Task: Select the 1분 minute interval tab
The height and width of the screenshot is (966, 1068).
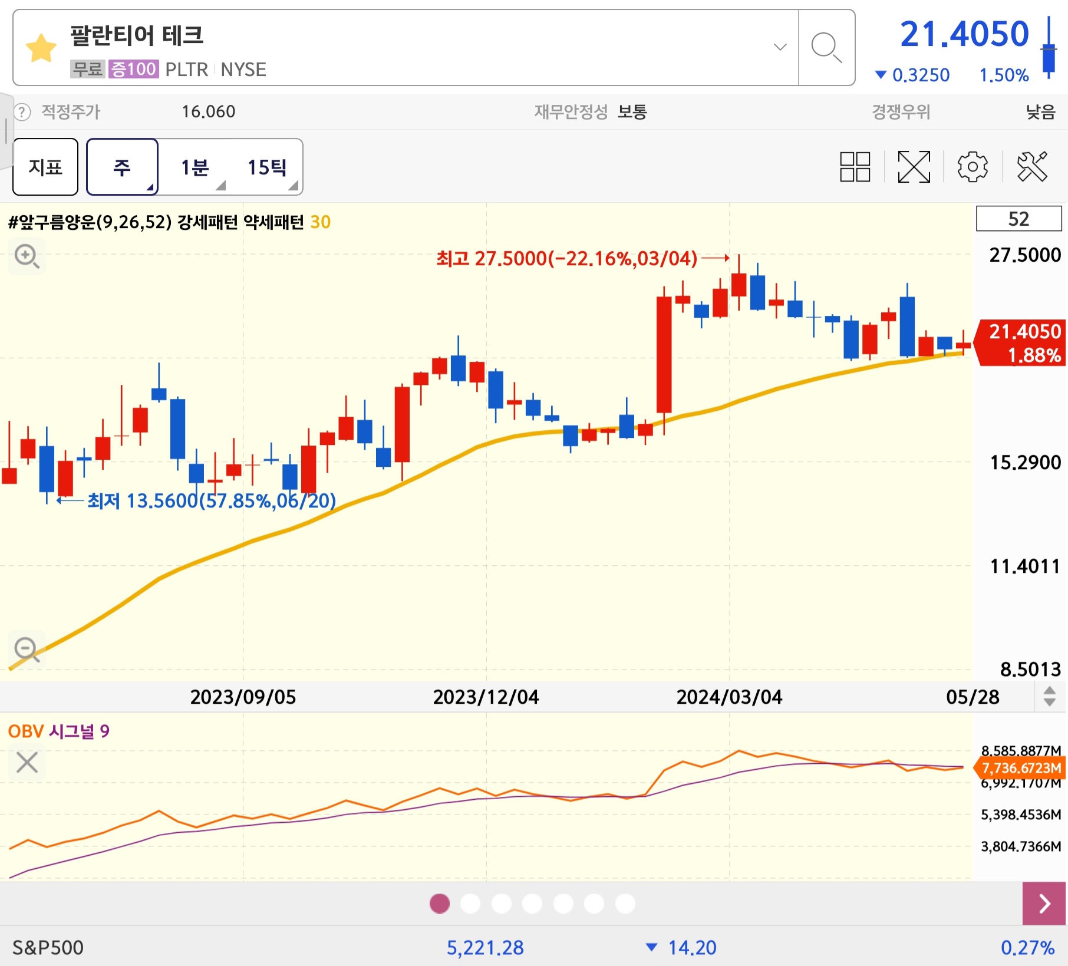Action: [195, 167]
